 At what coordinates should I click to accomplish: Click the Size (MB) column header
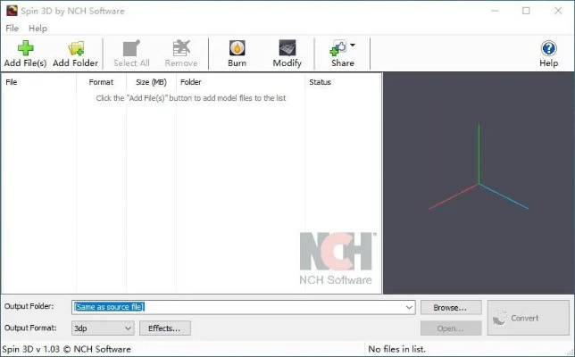[151, 82]
